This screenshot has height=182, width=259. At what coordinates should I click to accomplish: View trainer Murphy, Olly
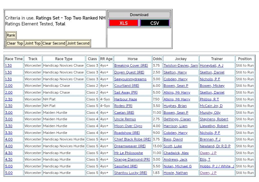210,113
